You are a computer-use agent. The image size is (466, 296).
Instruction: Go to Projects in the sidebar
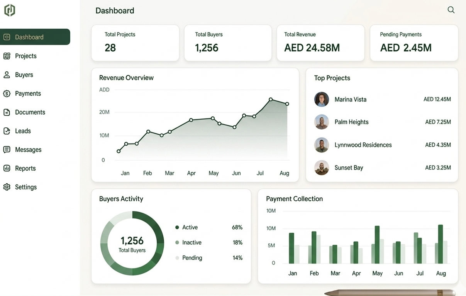pyautogui.click(x=26, y=56)
